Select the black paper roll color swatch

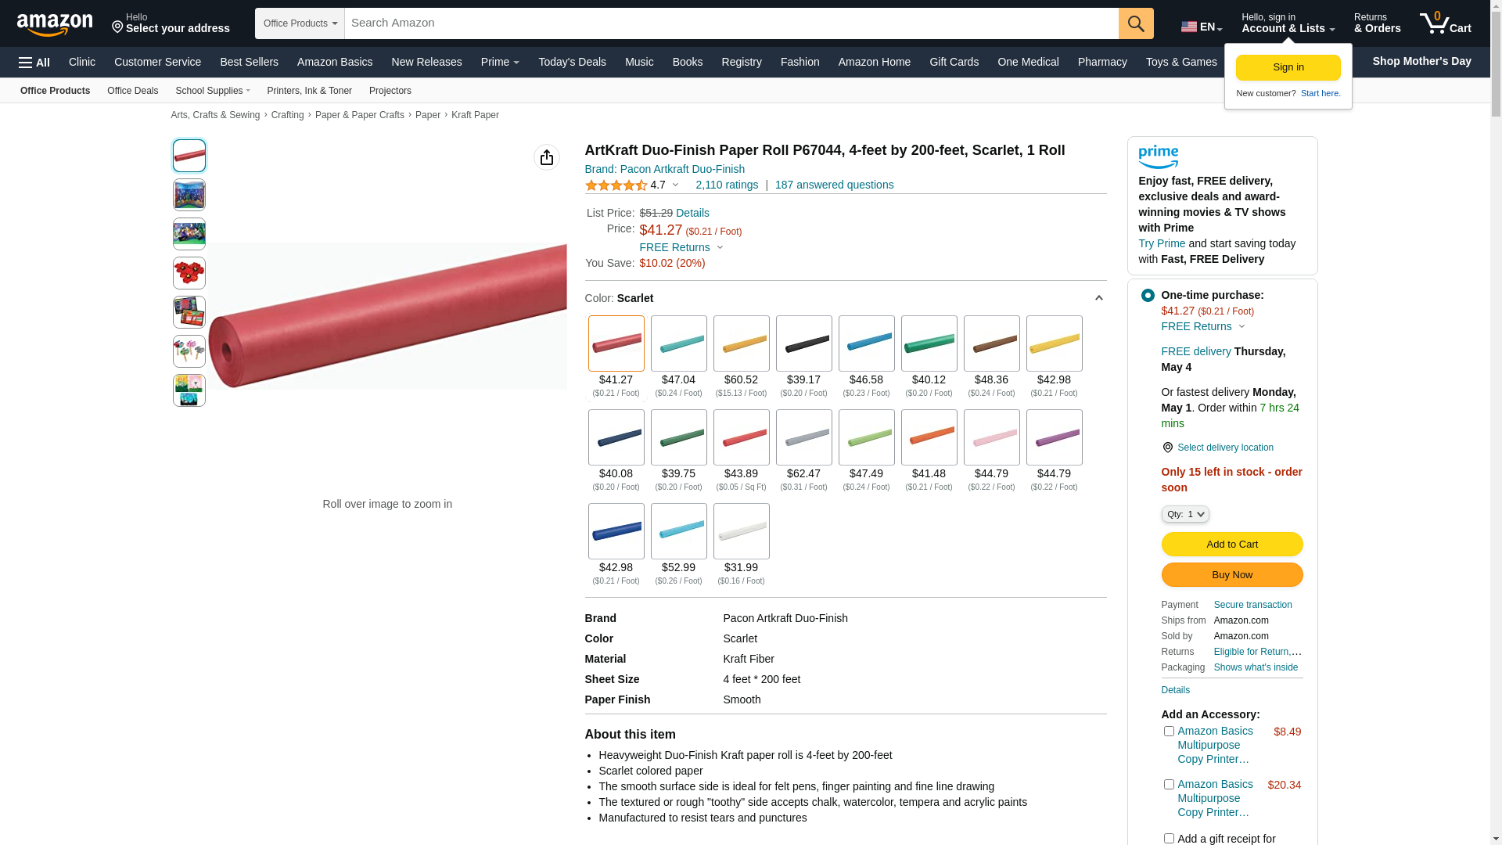click(x=803, y=344)
